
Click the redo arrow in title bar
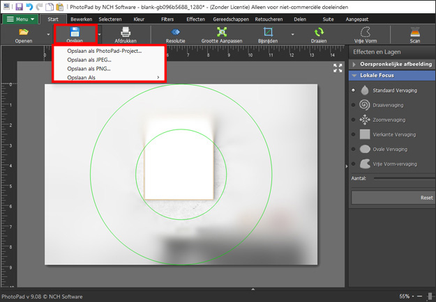pos(39,7)
